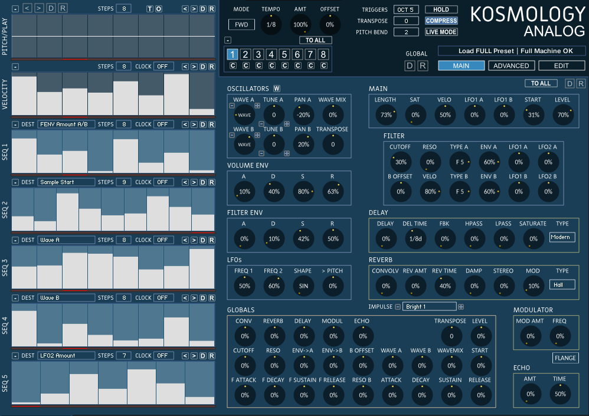
Task: Click the O button in Pitch/Play header
Action: click(158, 8)
